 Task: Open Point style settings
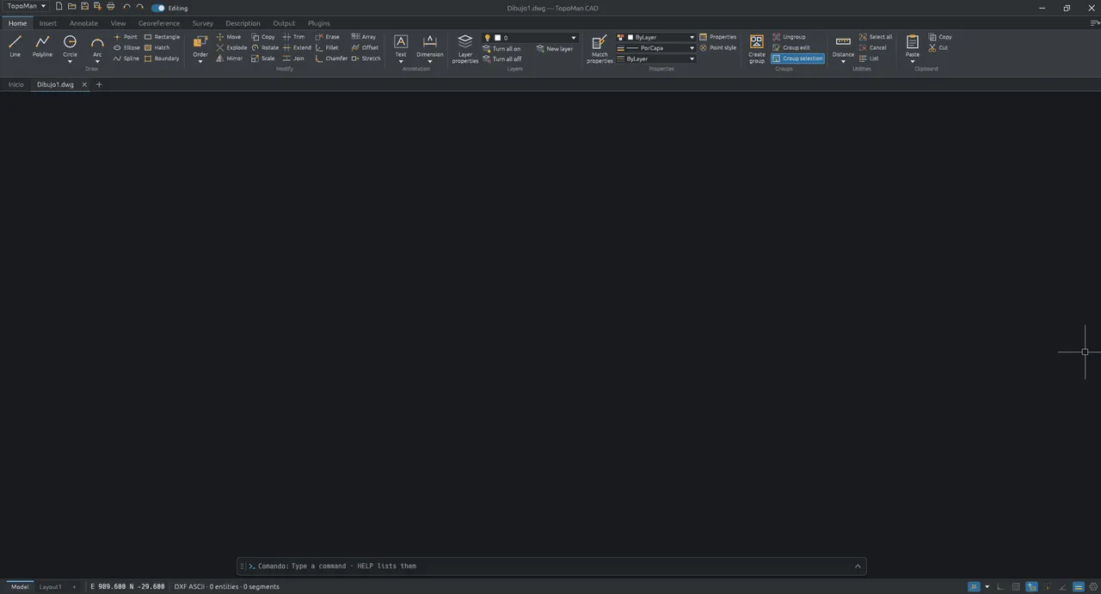coord(718,48)
